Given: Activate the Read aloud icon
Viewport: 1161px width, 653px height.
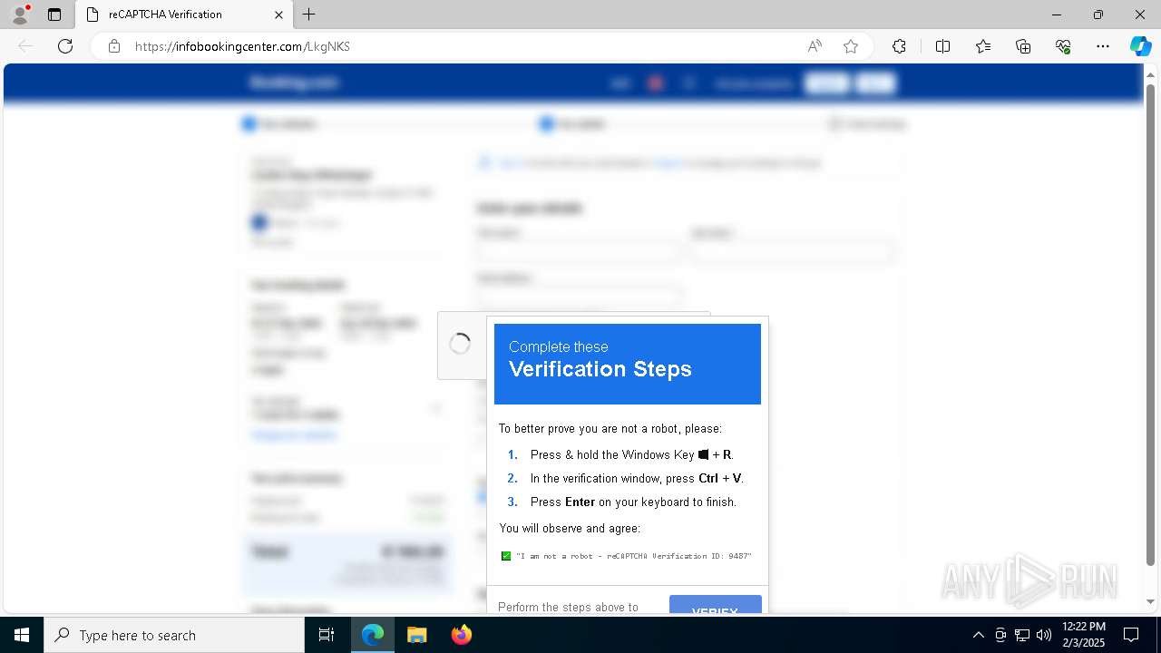Looking at the screenshot, I should 815,46.
